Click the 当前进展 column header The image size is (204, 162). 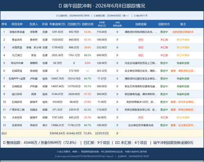point(141,24)
